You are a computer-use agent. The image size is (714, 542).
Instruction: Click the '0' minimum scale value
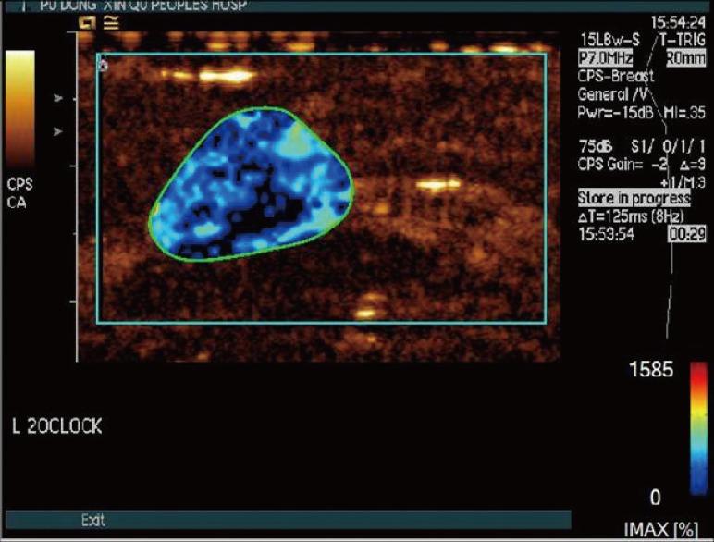click(x=655, y=498)
